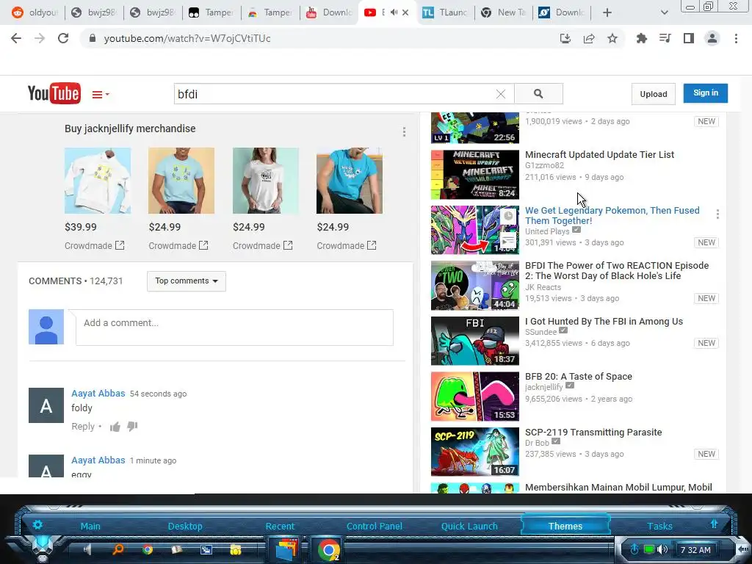Reload the YouTube page
This screenshot has width=752, height=564.
[x=63, y=38]
